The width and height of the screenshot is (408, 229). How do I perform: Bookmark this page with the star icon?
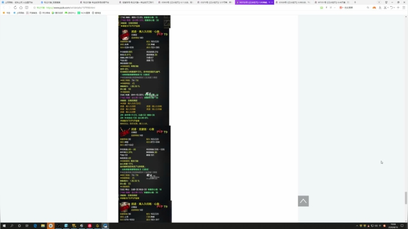35,7
